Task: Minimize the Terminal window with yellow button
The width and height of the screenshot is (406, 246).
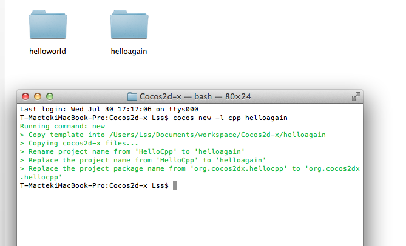Action: click(x=38, y=96)
